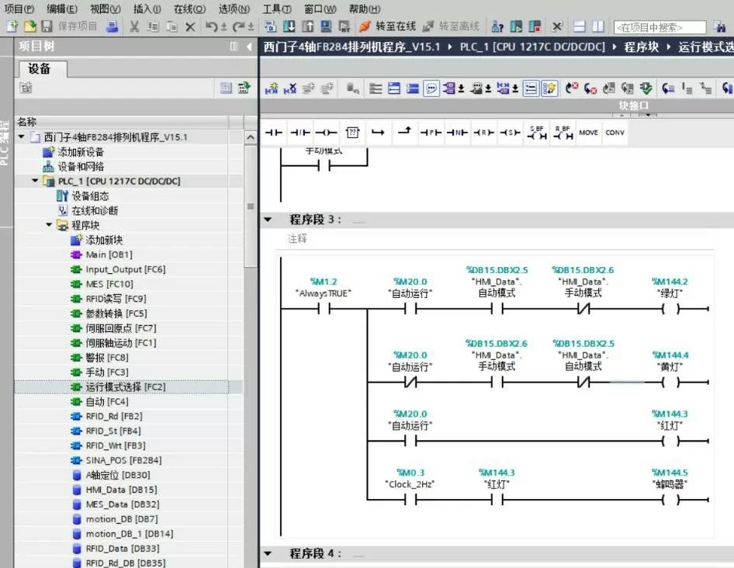Open the 选项(N) menu
734x568 pixels.
pos(234,9)
